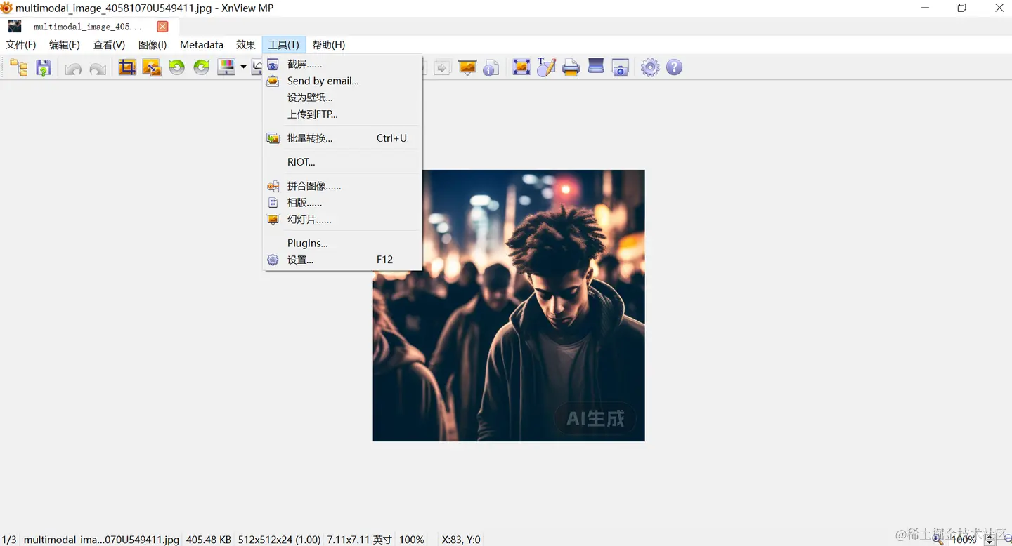Click the scanner acquire icon
Image resolution: width=1012 pixels, height=546 pixels.
[x=596, y=67]
